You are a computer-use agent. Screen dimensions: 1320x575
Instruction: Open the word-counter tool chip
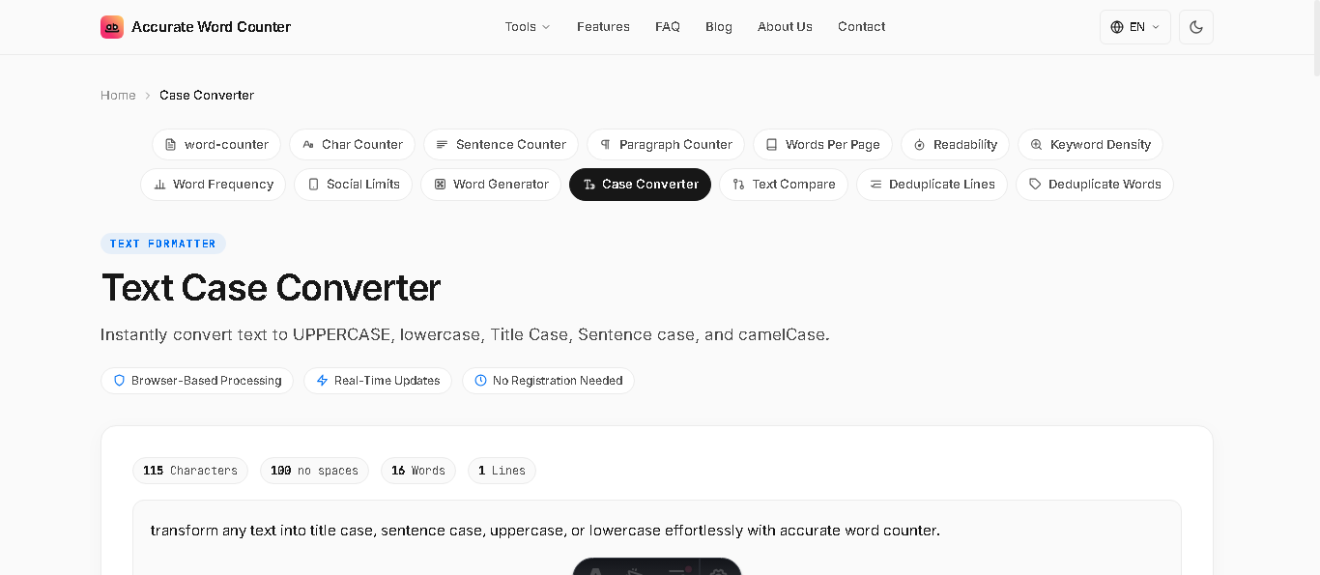(216, 145)
